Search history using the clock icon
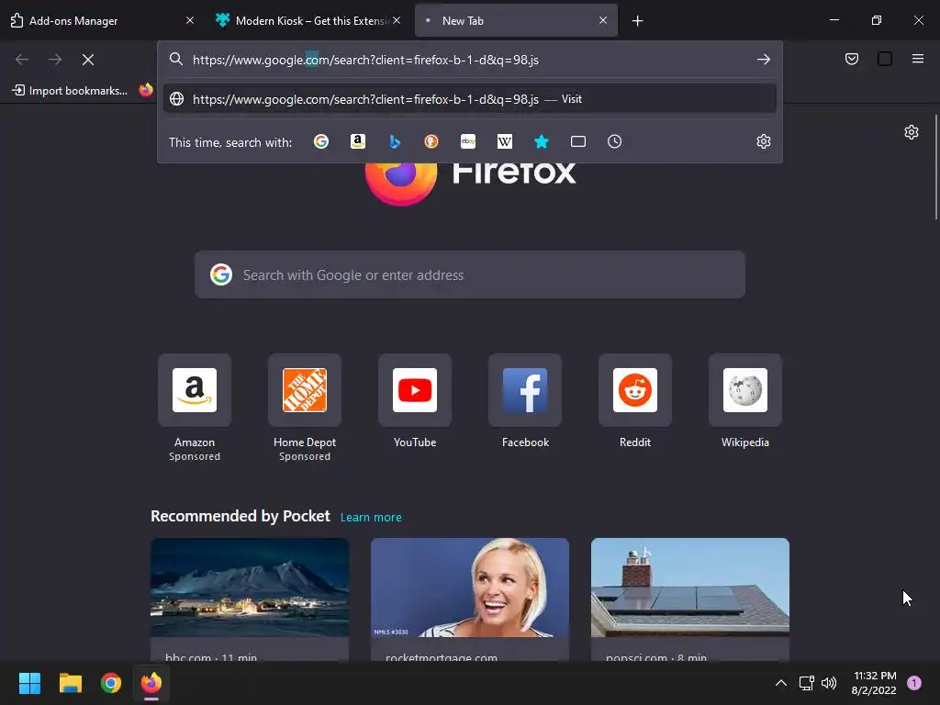Screen dimensions: 940x705 tap(614, 141)
